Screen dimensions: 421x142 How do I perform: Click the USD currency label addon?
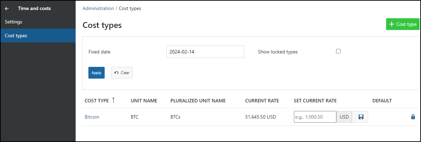coord(344,117)
